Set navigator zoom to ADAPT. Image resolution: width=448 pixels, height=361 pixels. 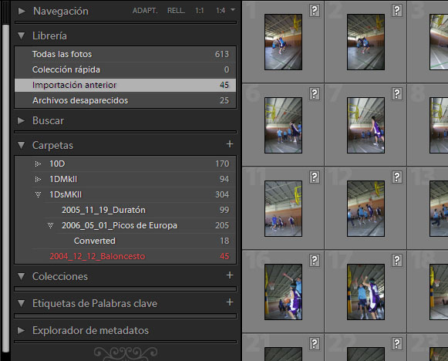(x=145, y=11)
